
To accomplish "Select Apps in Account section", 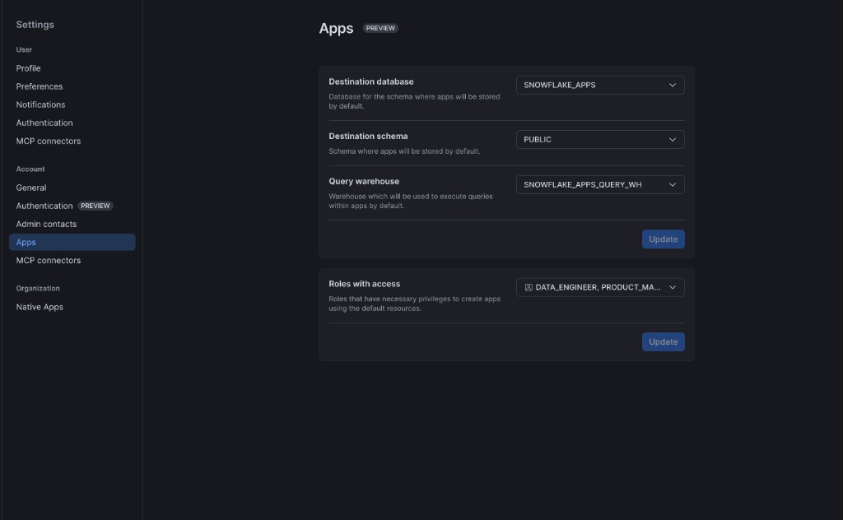I will tap(72, 242).
